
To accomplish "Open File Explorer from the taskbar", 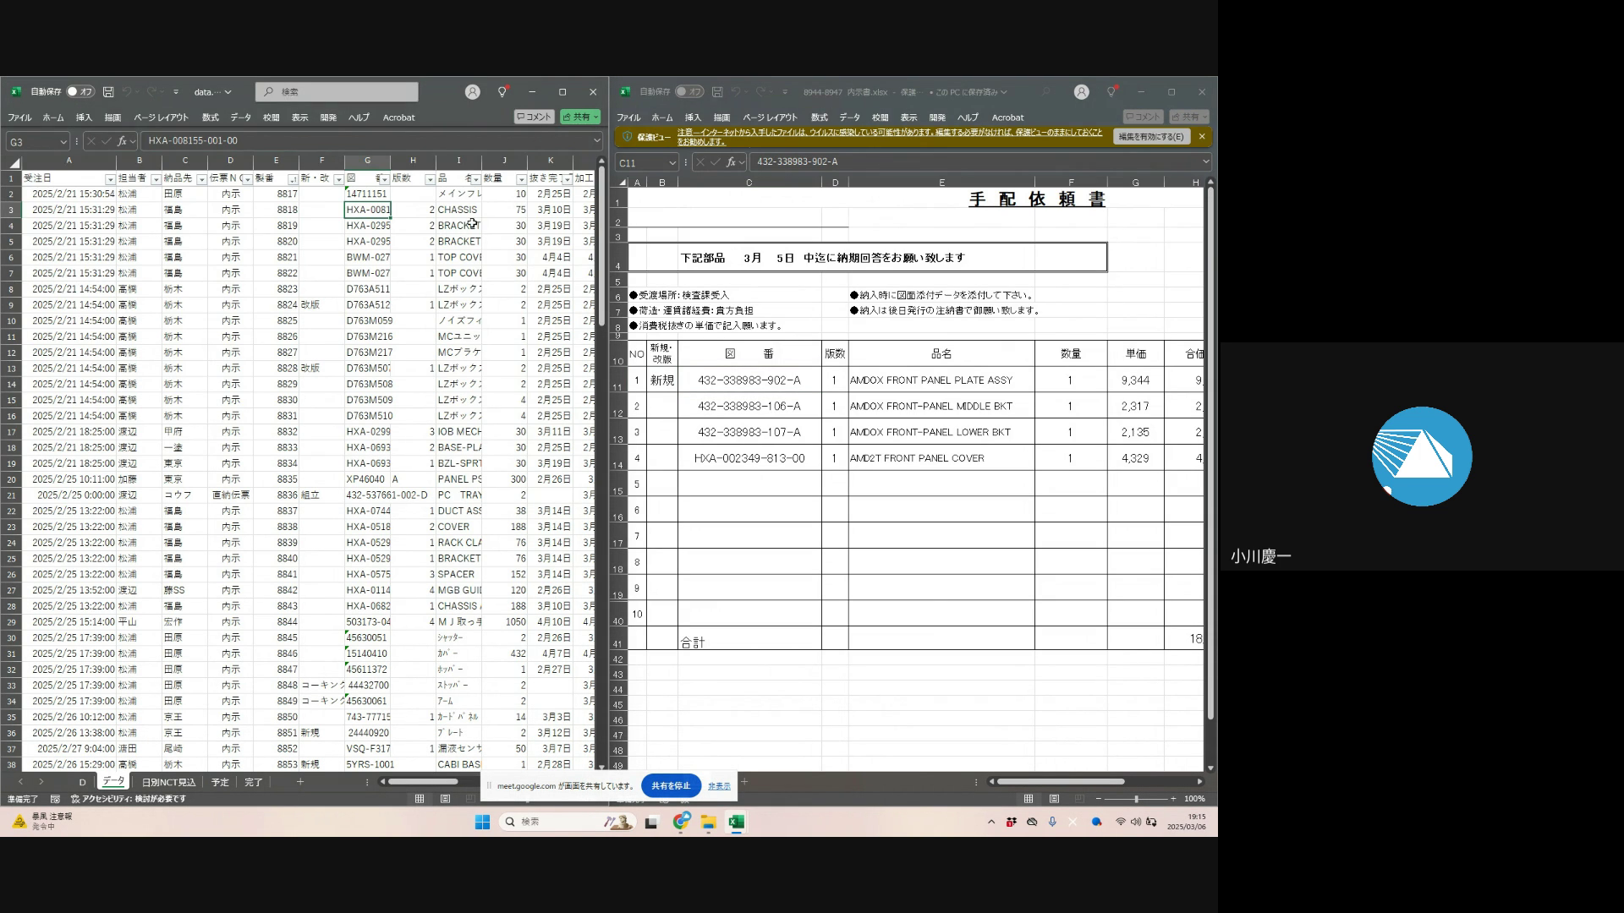I will (x=709, y=822).
